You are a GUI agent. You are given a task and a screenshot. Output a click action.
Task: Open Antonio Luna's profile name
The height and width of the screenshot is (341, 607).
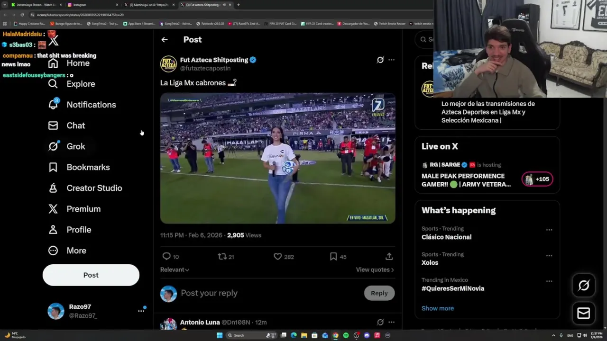(200, 322)
